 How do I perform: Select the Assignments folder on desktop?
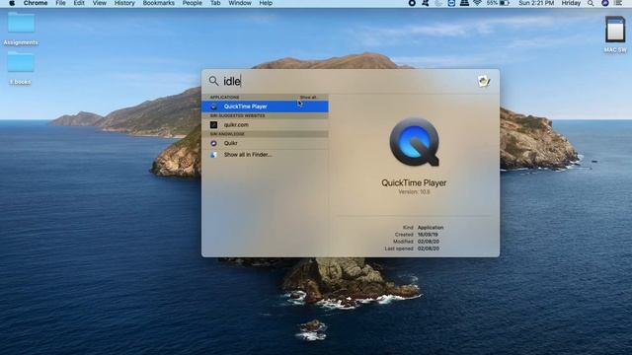tap(21, 29)
